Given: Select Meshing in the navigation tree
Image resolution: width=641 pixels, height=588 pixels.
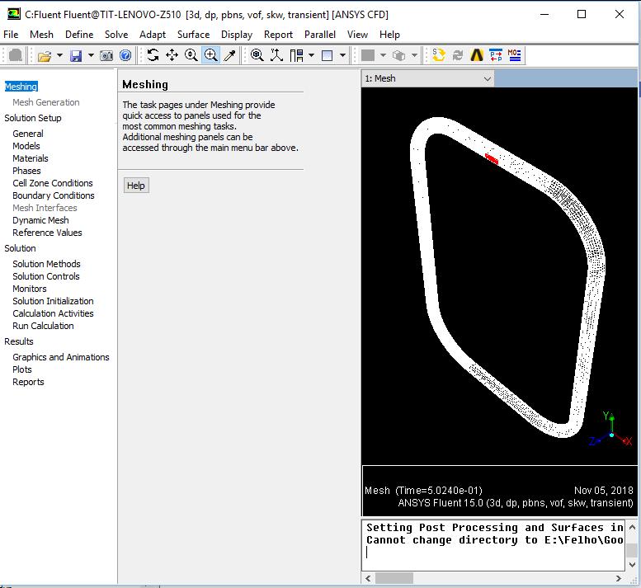Looking at the screenshot, I should click(21, 87).
